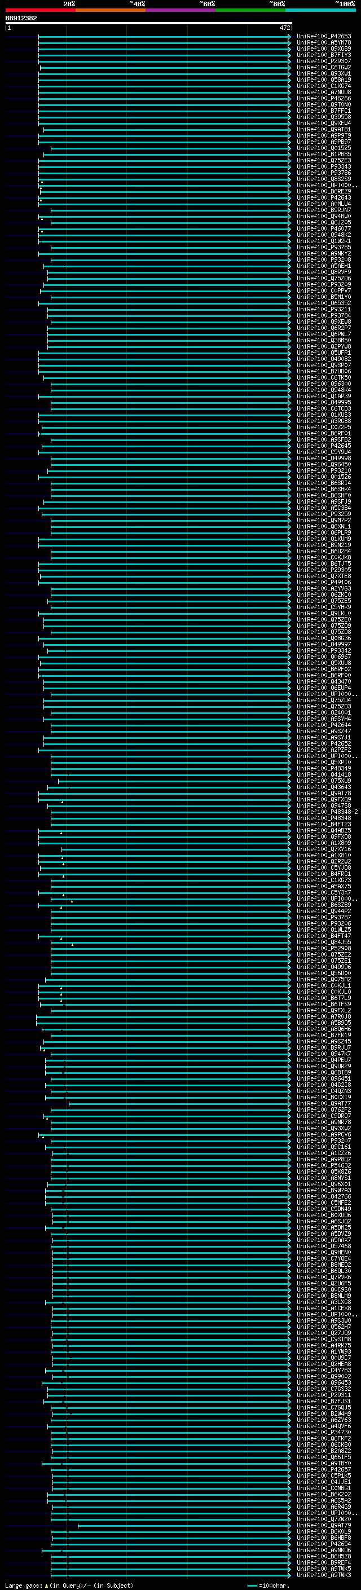Choose entry UniRef100_Q43470
Image resolution: width=361 pixels, height=1590 pixels.
pos(323,681)
